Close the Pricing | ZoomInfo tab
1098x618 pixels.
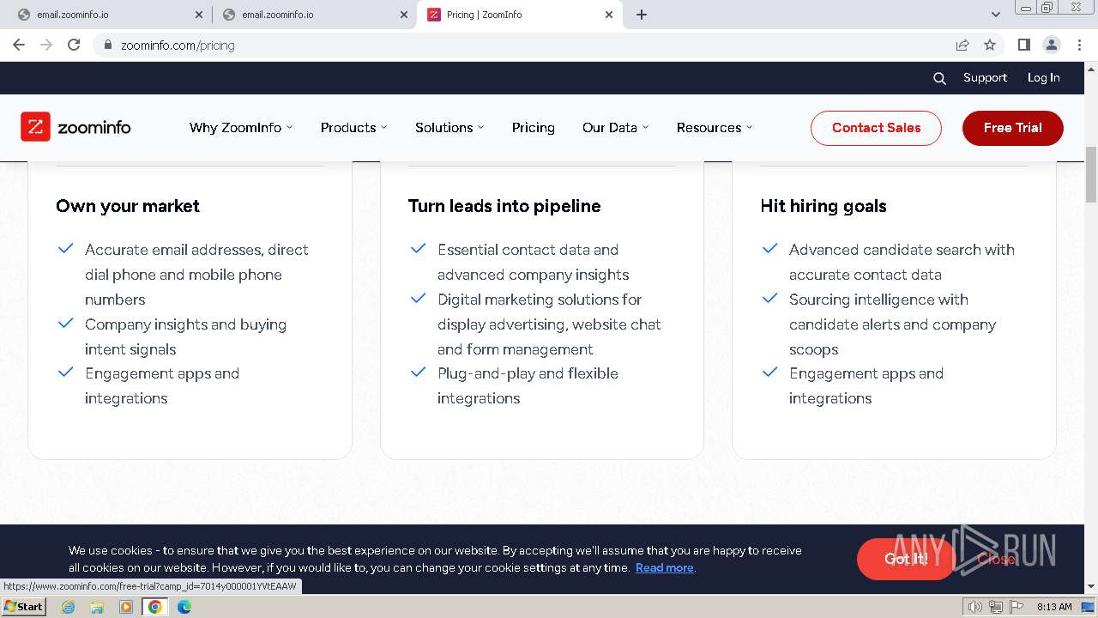point(609,15)
